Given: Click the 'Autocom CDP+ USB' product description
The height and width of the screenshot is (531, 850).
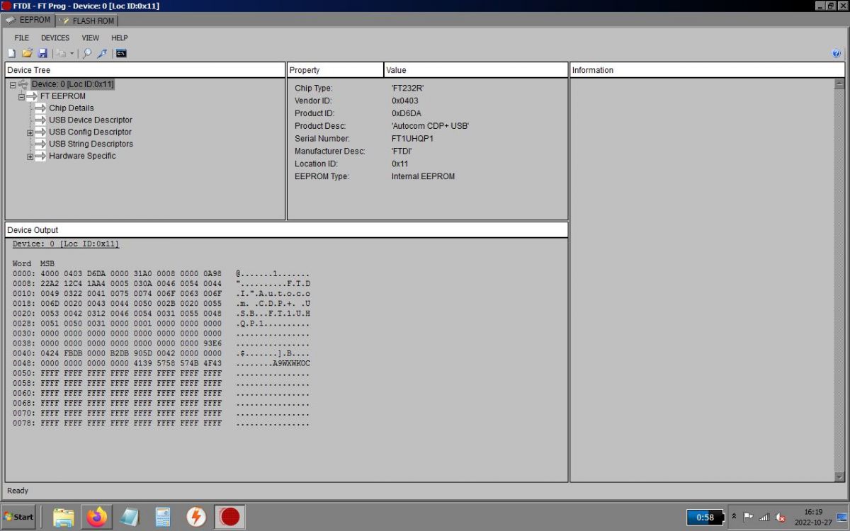Looking at the screenshot, I should (x=431, y=126).
